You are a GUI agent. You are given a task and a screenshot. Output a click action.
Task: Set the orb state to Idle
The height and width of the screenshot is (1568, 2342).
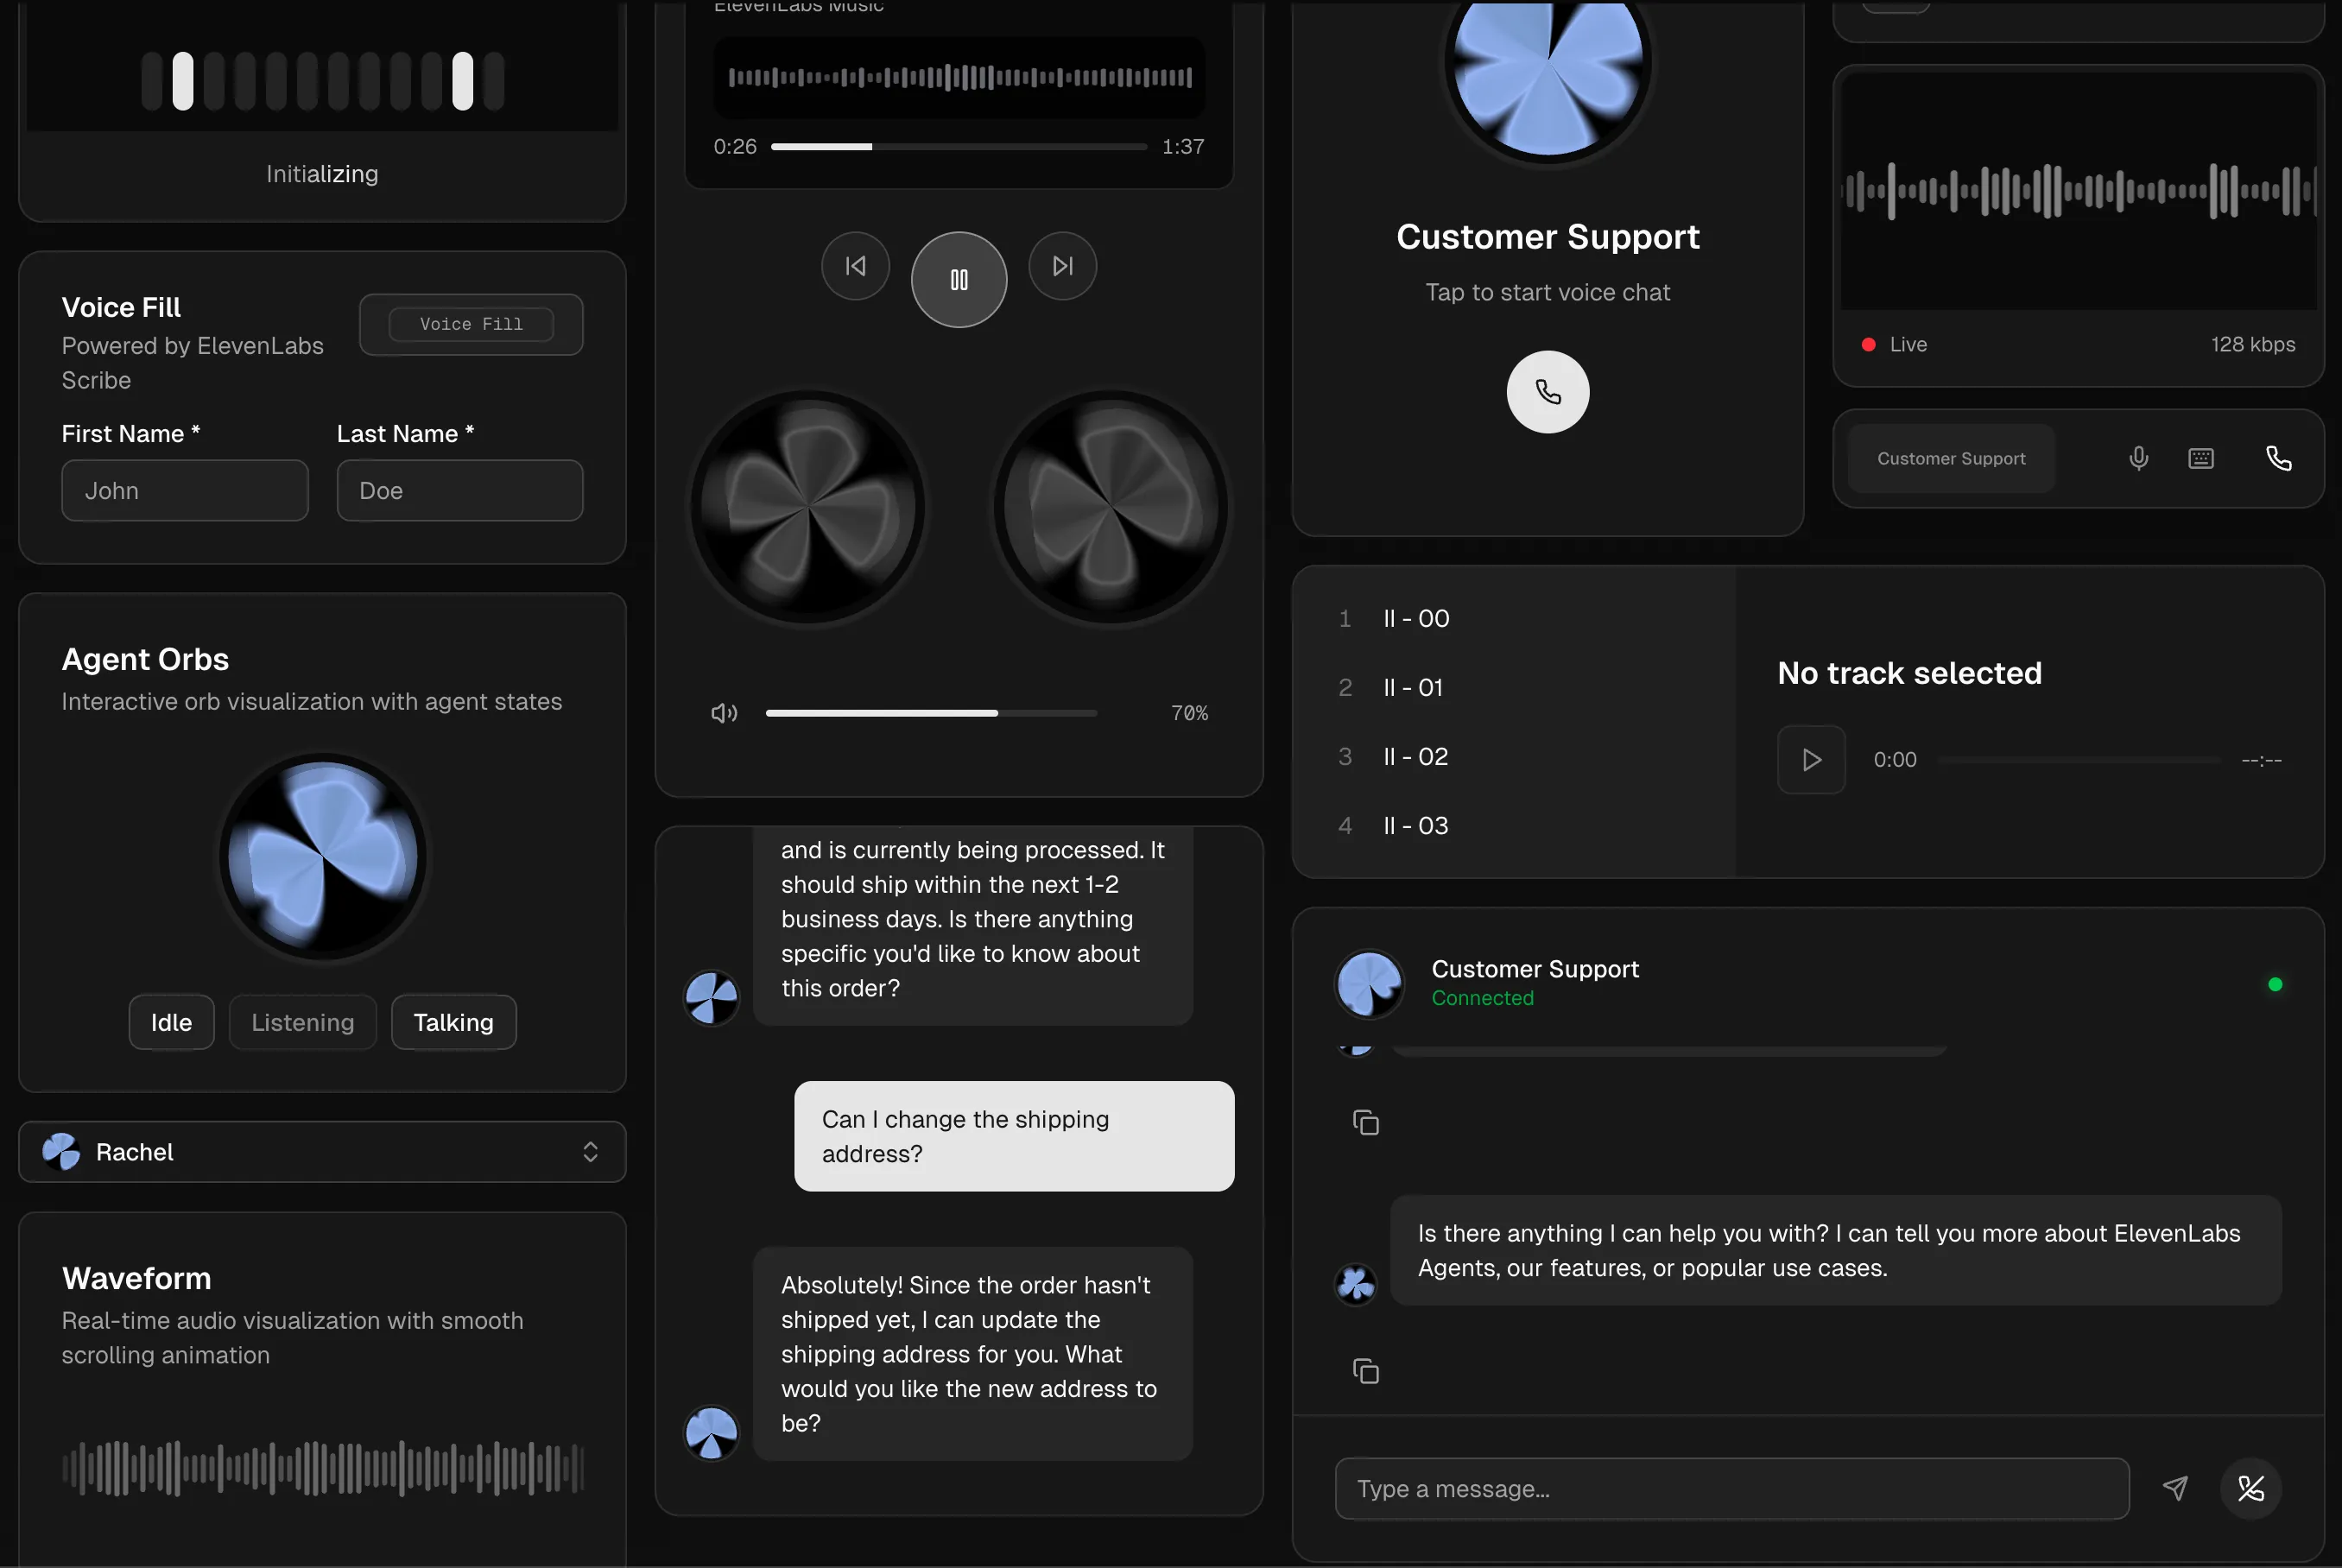171,1022
